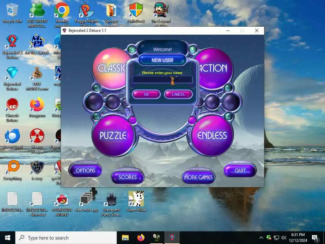Screen dimensions: 325x244
Task: Open the clock showing 6:31 PM
Action: (x=298, y=238)
